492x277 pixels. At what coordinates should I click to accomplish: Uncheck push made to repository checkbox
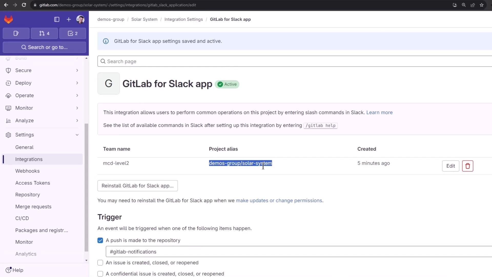[x=100, y=240]
